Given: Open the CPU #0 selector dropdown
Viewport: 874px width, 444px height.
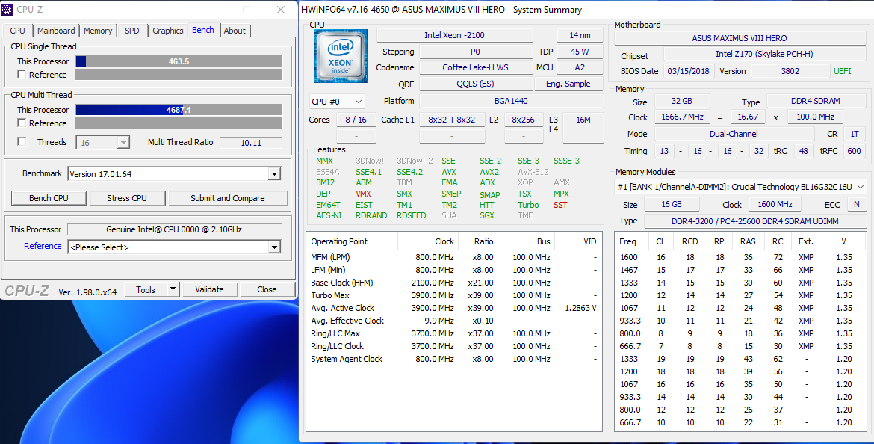Looking at the screenshot, I should [x=358, y=102].
